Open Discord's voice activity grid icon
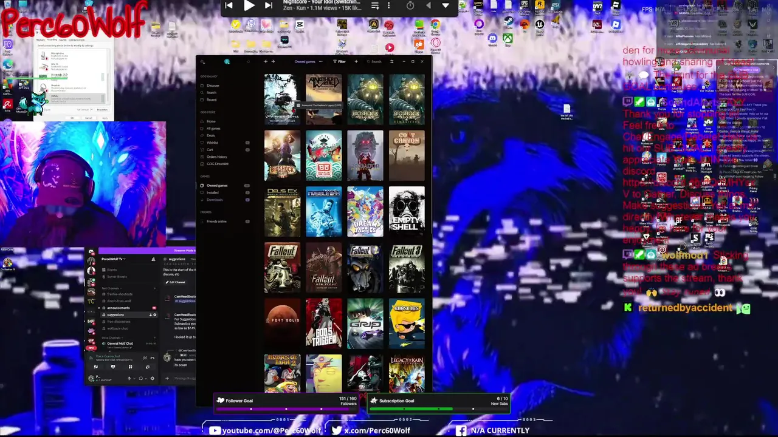 131,367
